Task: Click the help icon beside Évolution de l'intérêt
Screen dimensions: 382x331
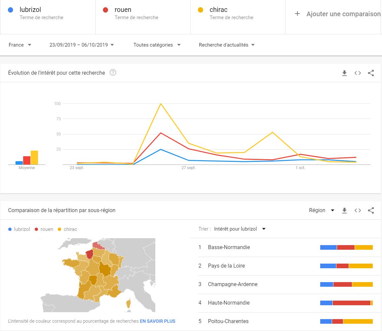Action: tap(113, 73)
